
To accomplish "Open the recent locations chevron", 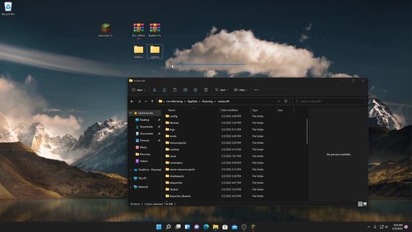I will pos(146,101).
